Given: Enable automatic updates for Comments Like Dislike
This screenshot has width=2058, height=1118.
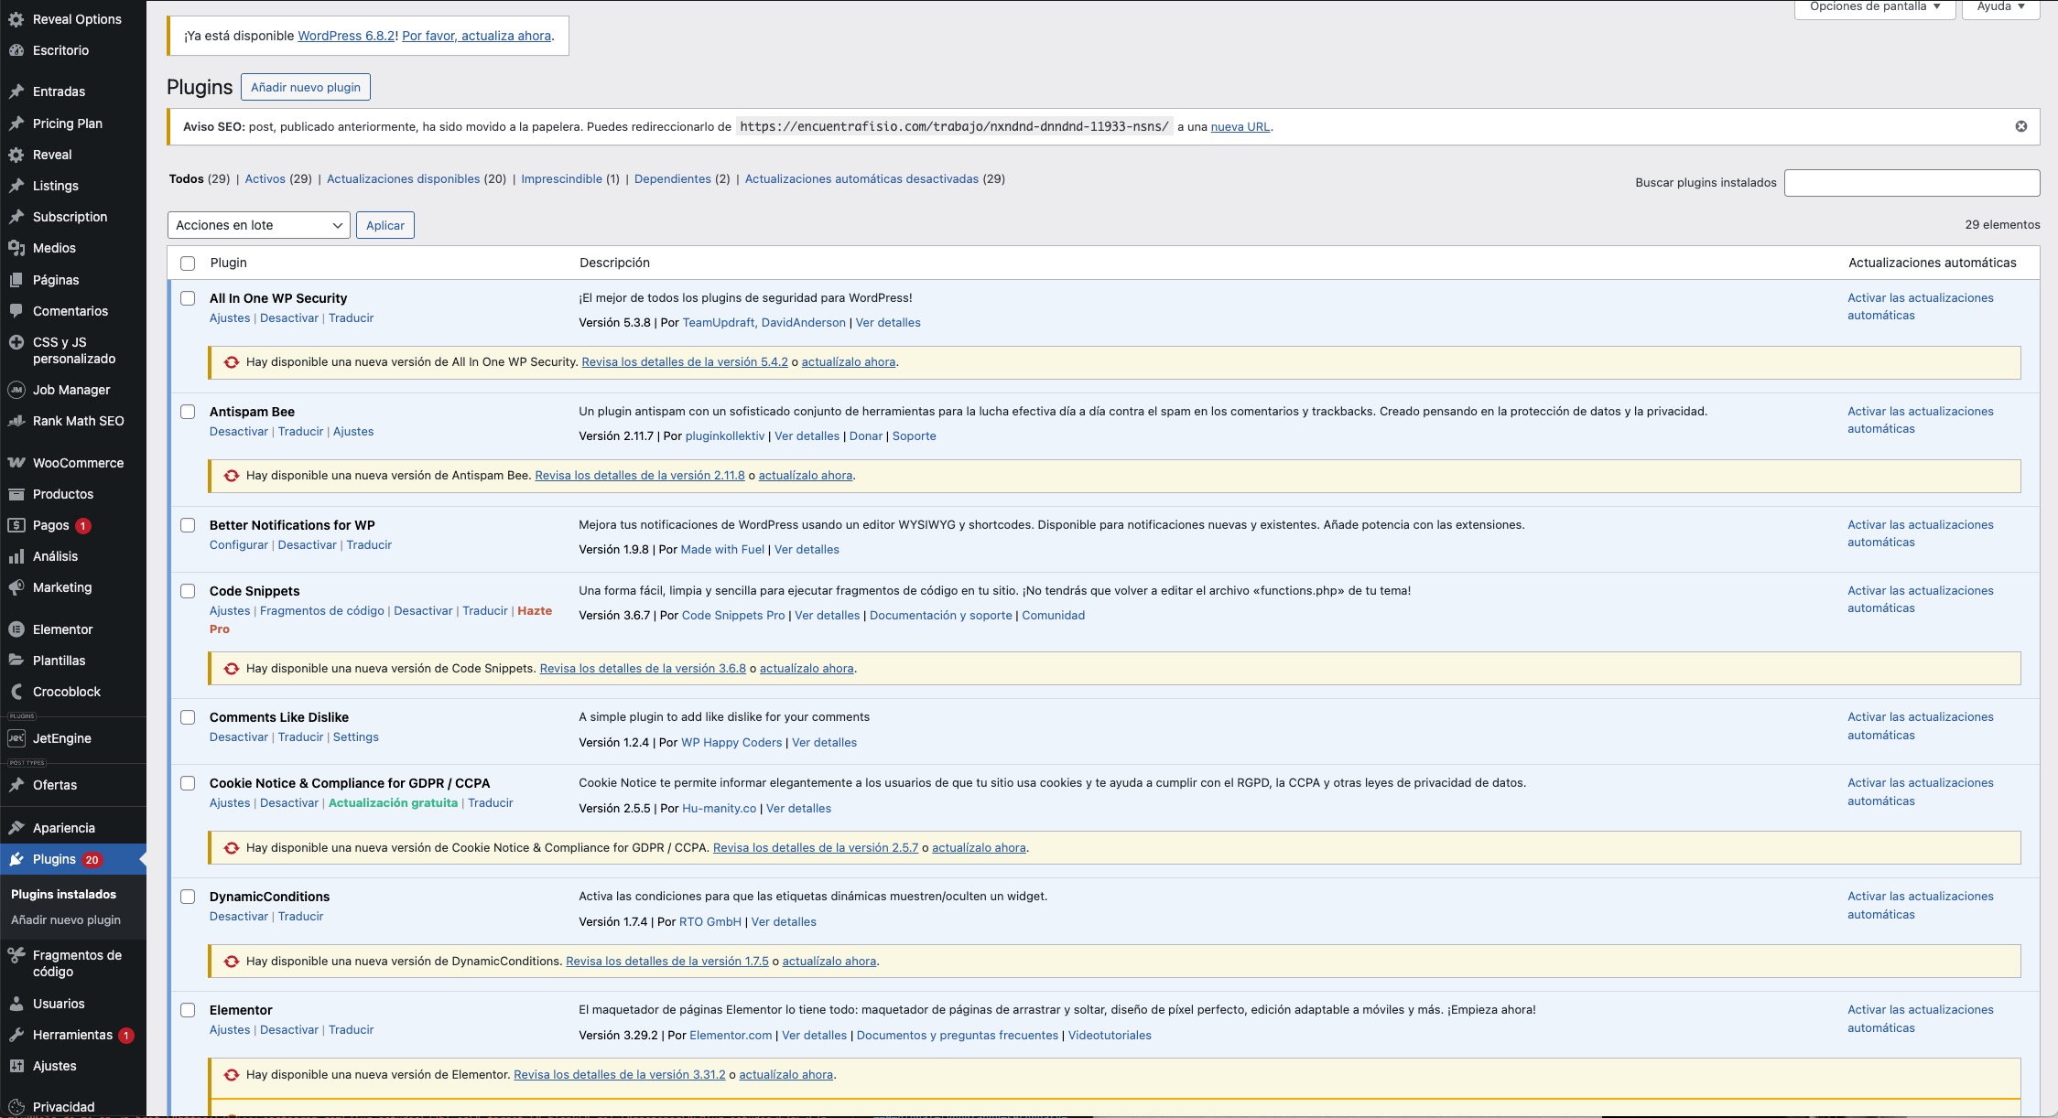Looking at the screenshot, I should [1920, 726].
